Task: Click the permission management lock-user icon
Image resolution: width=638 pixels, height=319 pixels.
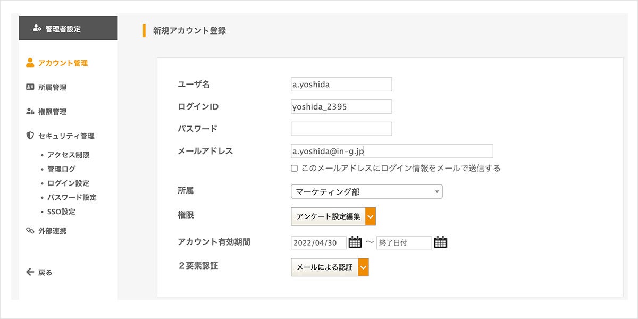Action: click(30, 112)
